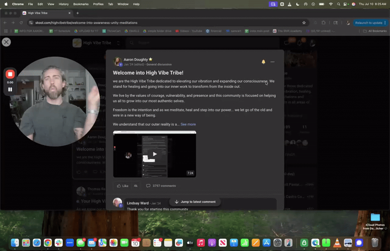Open the Chrome three-dot menu
The image size is (390, 251).
point(385,22)
